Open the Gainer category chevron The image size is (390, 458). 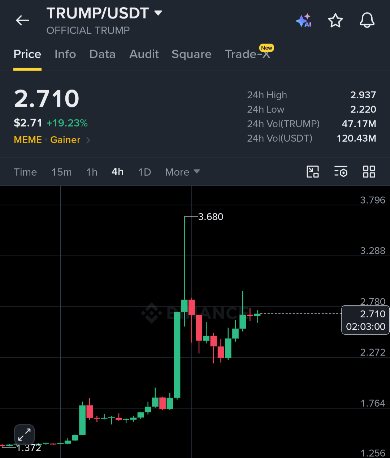click(88, 140)
